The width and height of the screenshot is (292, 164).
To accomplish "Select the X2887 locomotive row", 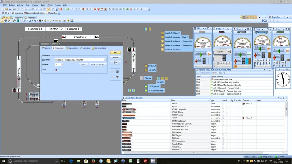I will click(204, 118).
